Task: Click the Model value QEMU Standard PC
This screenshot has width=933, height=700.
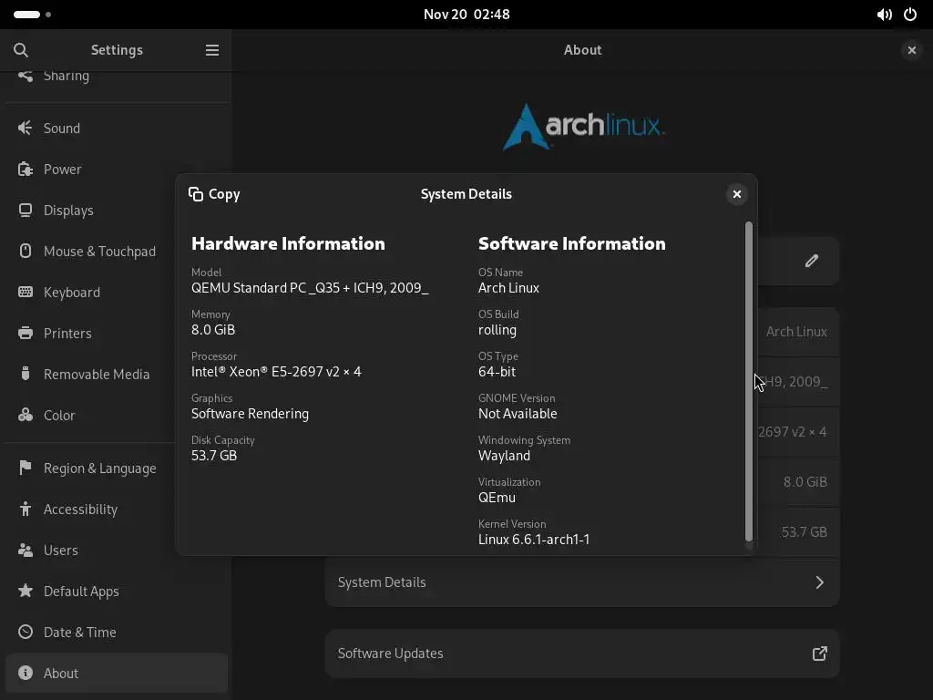Action: (x=310, y=287)
